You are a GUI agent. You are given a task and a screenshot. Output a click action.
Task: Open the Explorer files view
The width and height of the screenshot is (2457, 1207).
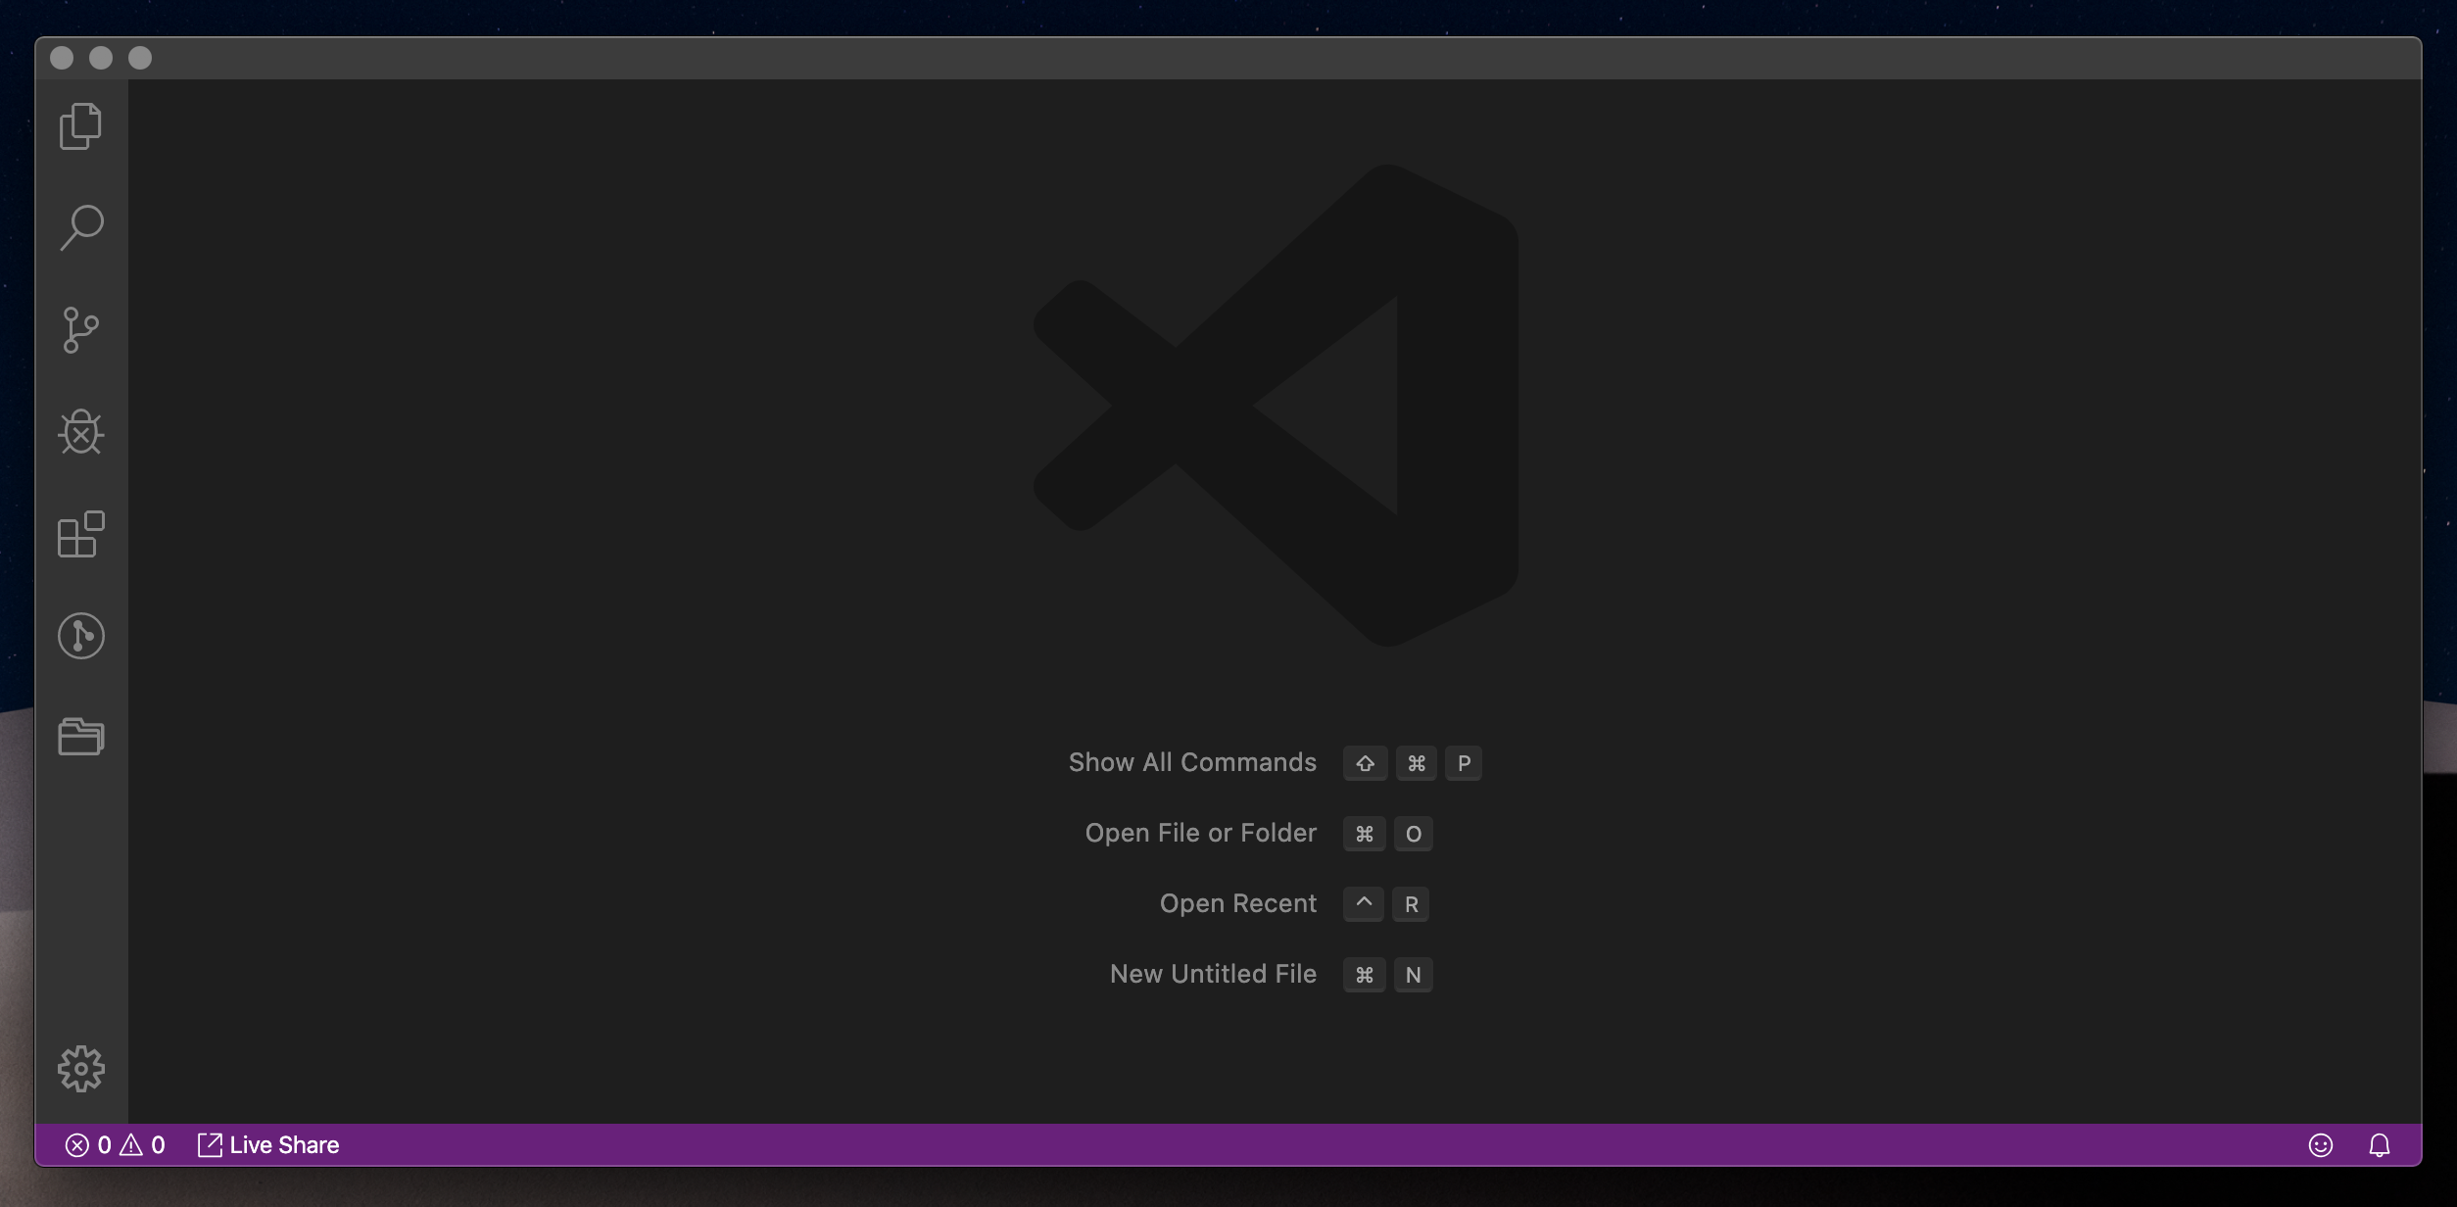pos(80,126)
